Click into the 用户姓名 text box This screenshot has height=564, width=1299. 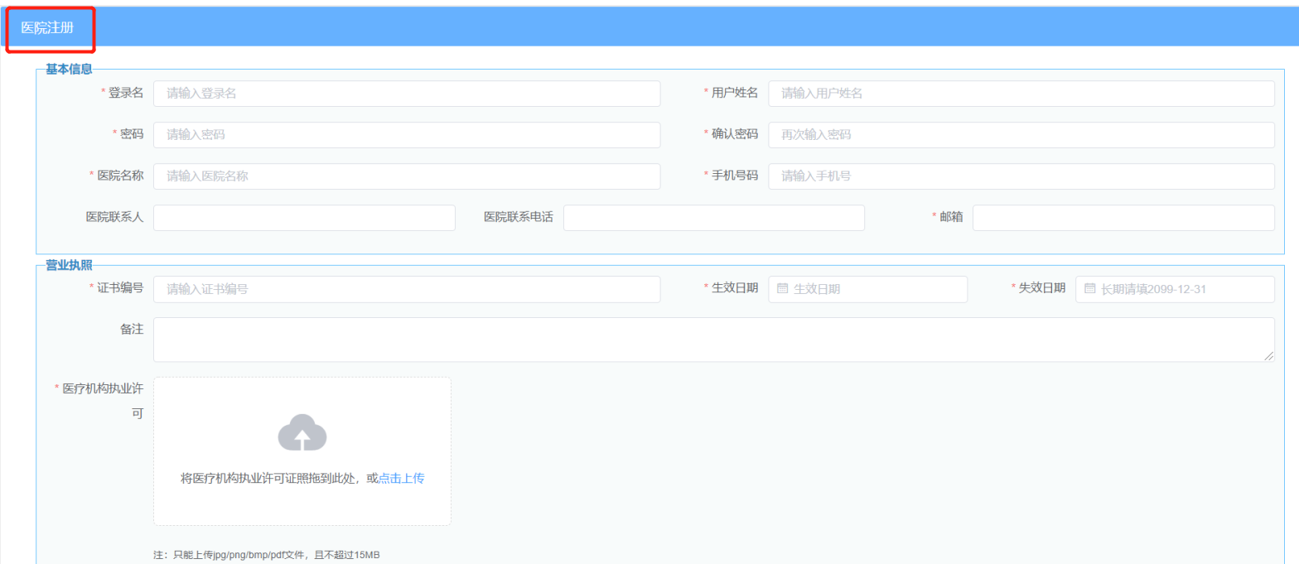1021,94
